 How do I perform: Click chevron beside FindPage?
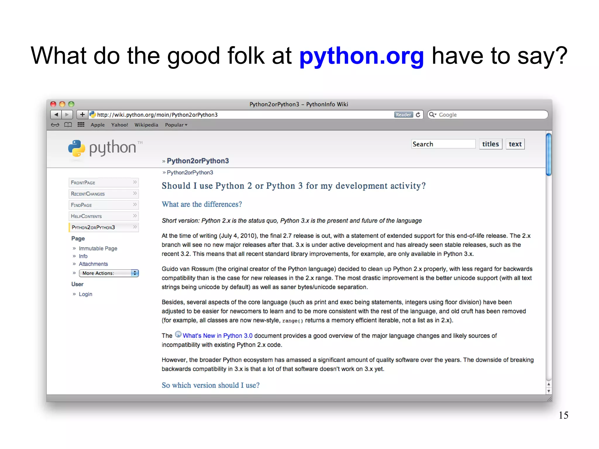tap(135, 204)
